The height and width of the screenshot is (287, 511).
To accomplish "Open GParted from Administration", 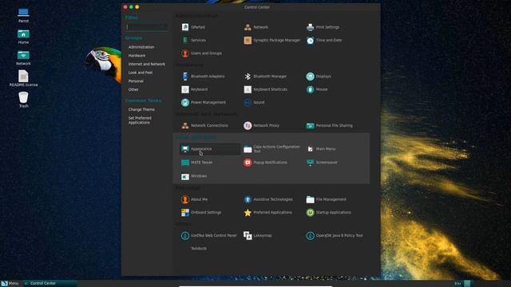I will 193,27.
